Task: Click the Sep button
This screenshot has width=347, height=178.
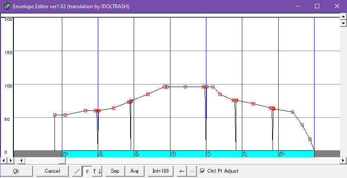Action: pos(115,171)
